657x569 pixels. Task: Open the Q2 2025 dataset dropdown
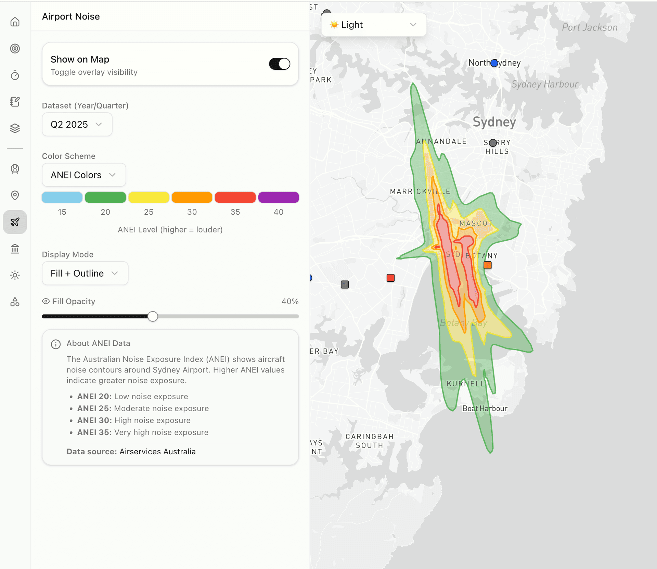(x=77, y=124)
